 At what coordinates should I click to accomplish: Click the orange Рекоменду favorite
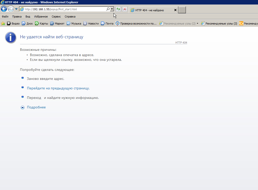(x=249, y=24)
